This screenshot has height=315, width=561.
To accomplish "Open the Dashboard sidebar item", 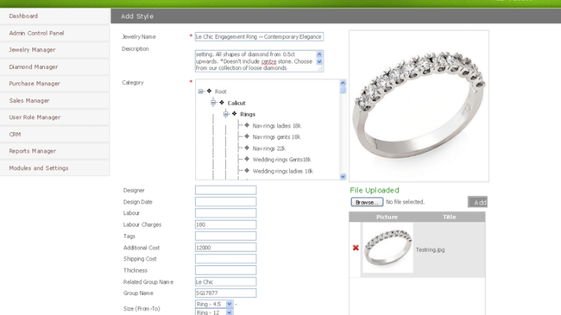I will [54, 16].
